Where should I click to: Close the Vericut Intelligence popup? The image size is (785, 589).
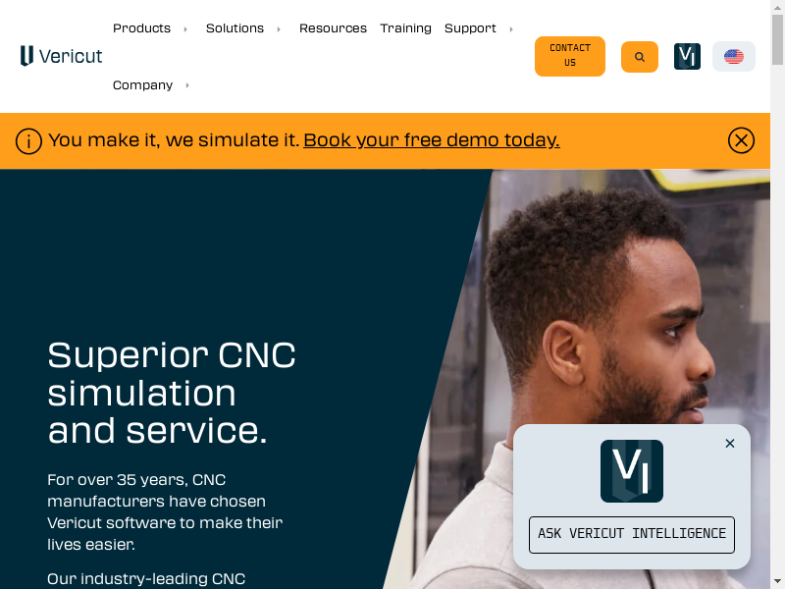pyautogui.click(x=729, y=444)
